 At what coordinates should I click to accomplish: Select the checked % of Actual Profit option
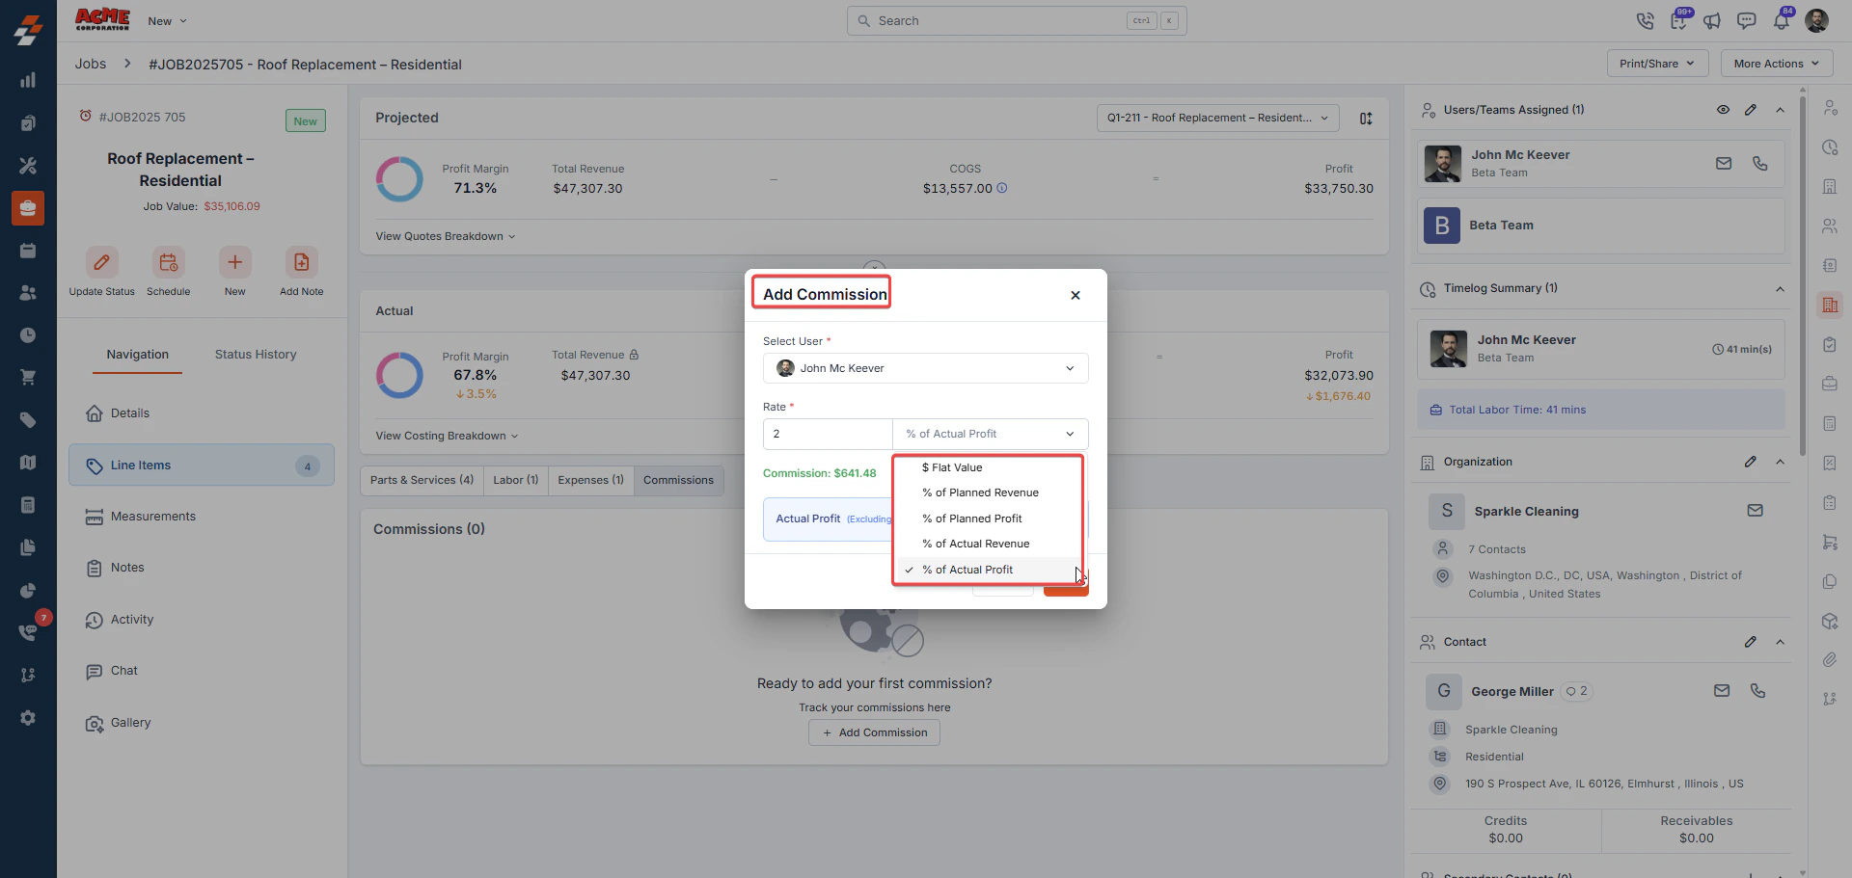tap(989, 570)
